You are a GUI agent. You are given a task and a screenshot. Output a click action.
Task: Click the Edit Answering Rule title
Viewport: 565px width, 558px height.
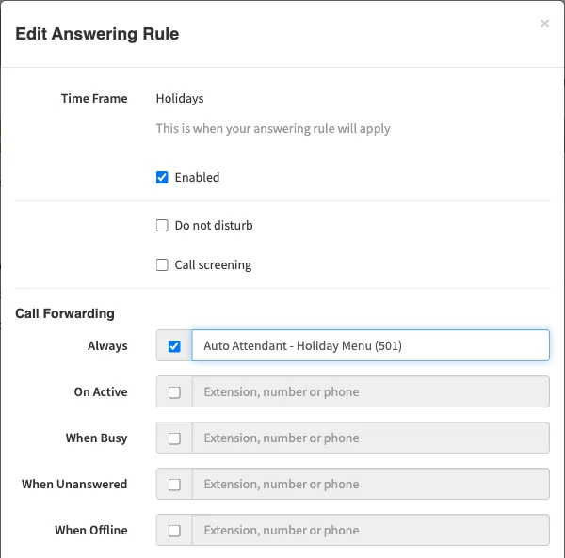[97, 34]
